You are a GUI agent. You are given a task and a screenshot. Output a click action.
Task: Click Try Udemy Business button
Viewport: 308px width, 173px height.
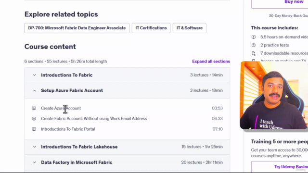(x=280, y=167)
